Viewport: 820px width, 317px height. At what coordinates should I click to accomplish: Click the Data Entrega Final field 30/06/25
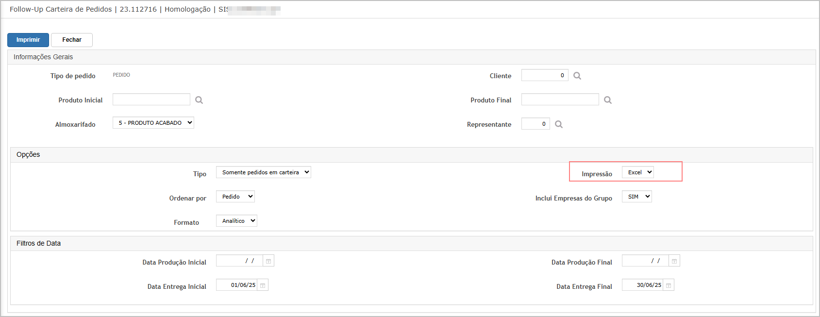pyautogui.click(x=642, y=285)
